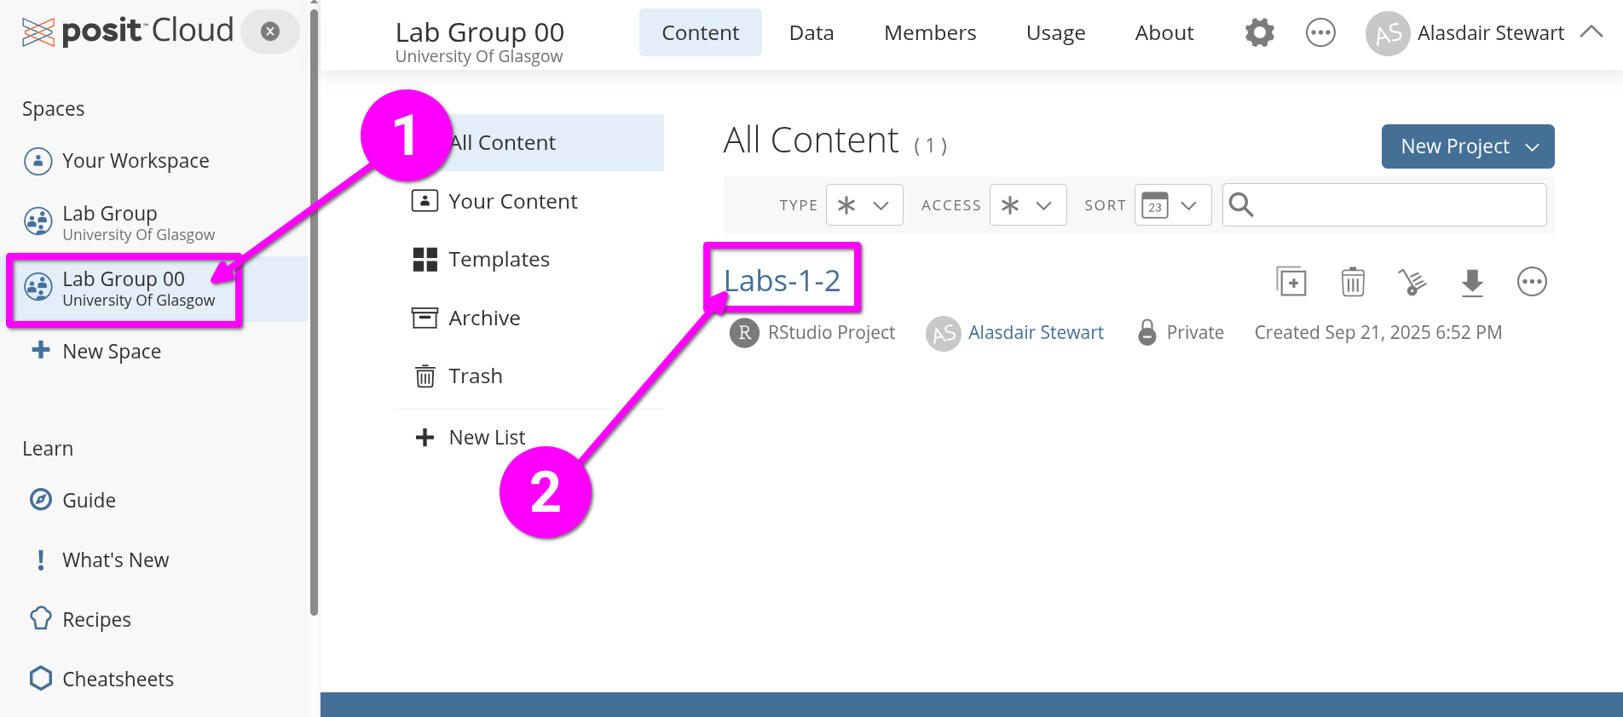This screenshot has width=1623, height=717.
Task: Open the Templates list
Action: coord(499,260)
